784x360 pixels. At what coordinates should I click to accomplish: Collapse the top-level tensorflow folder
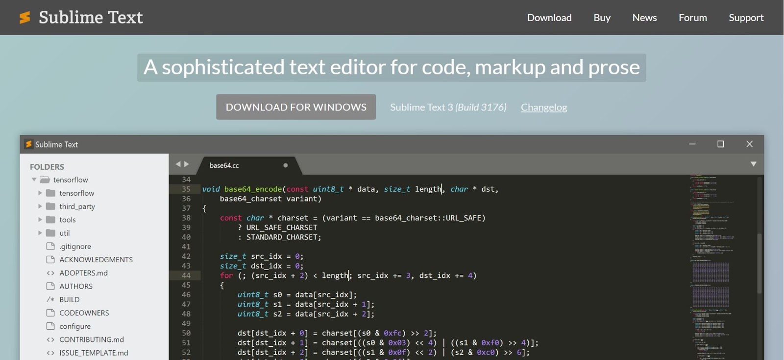(x=34, y=180)
